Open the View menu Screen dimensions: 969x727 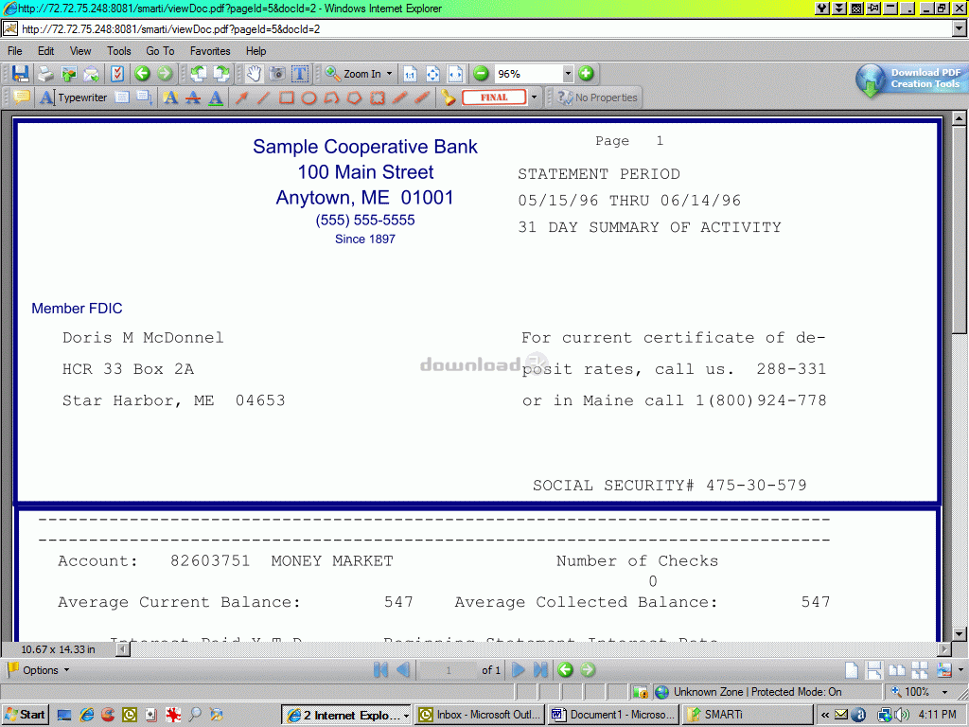point(80,51)
